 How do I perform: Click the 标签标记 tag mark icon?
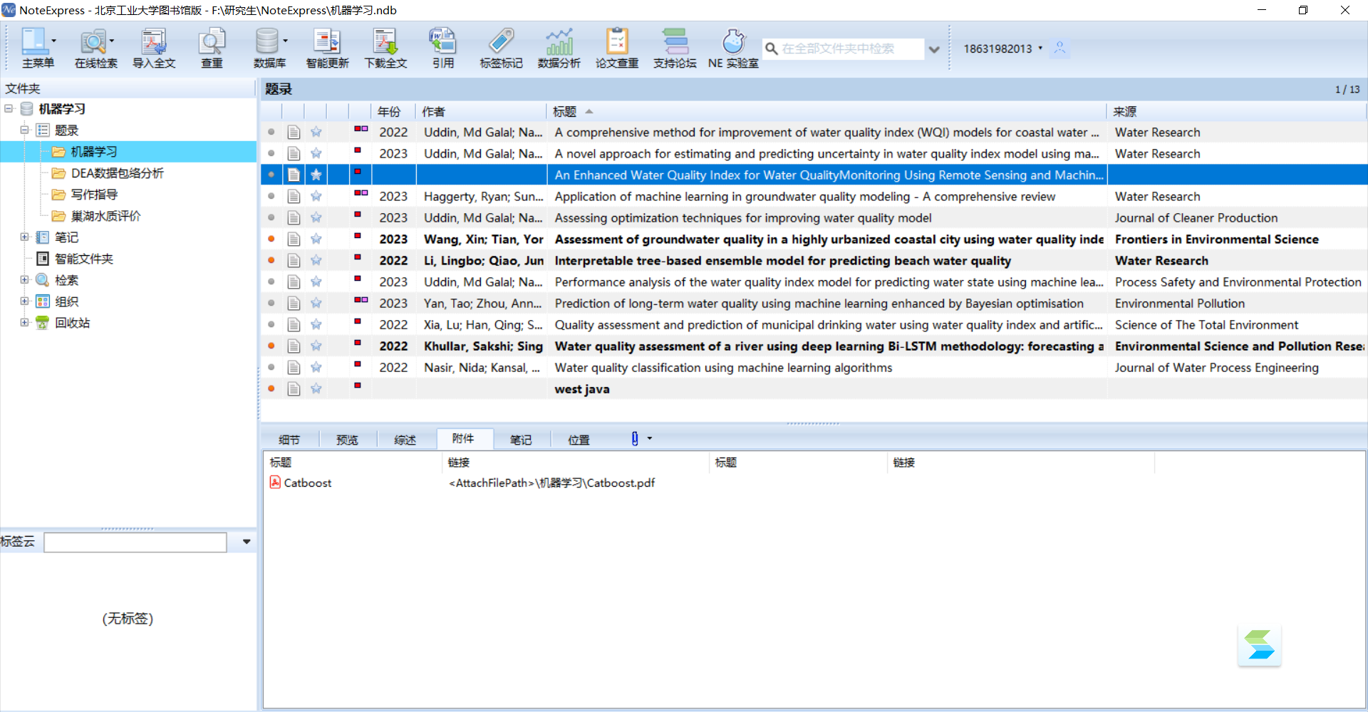point(501,41)
